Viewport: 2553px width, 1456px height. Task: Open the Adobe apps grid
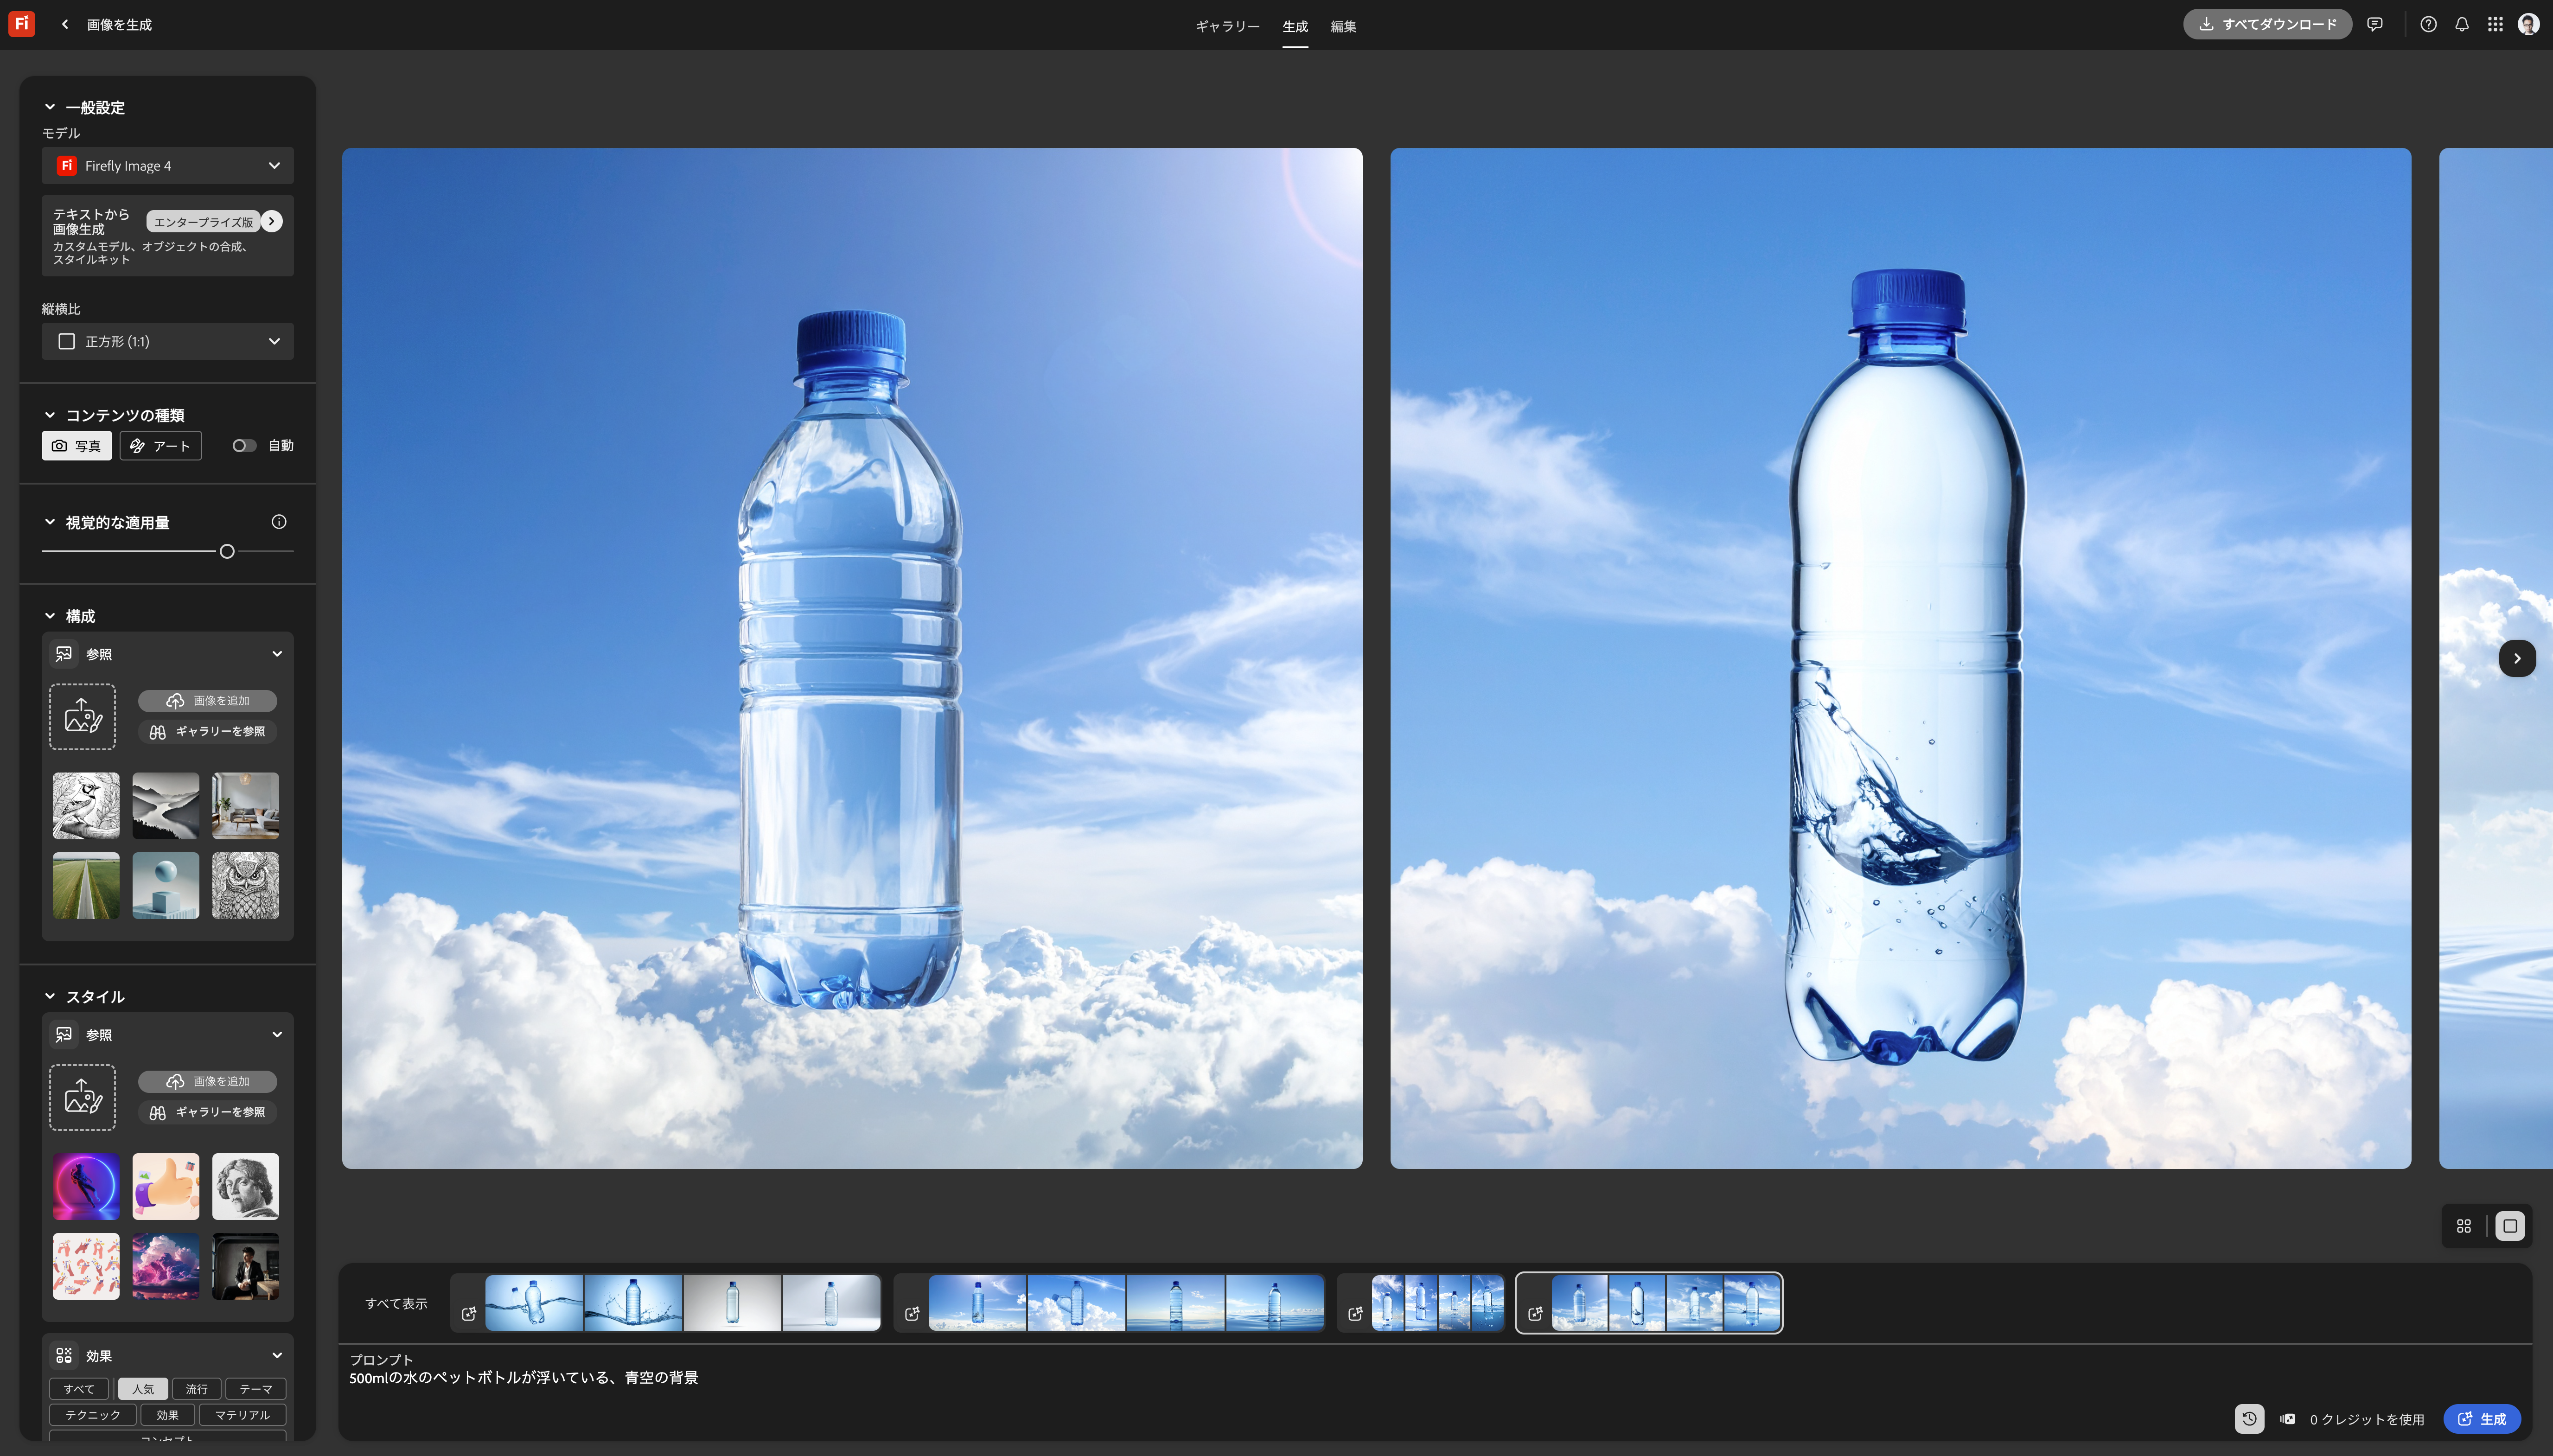(x=2494, y=24)
